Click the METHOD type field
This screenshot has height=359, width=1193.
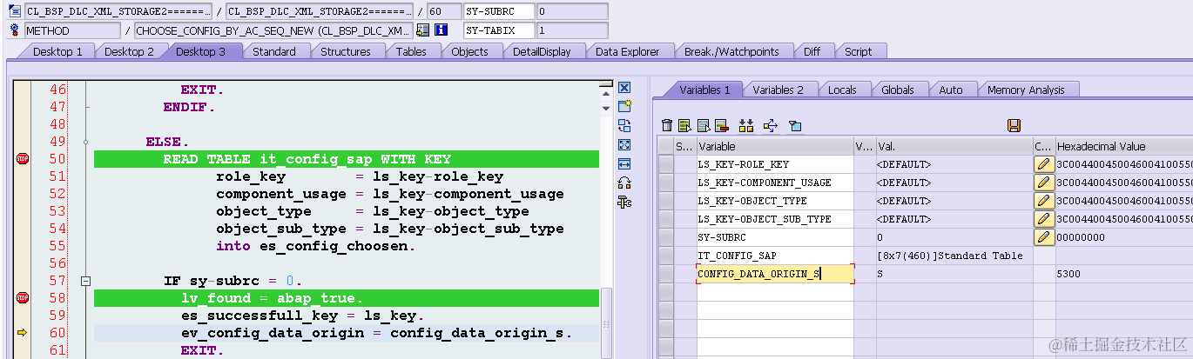tap(72, 30)
